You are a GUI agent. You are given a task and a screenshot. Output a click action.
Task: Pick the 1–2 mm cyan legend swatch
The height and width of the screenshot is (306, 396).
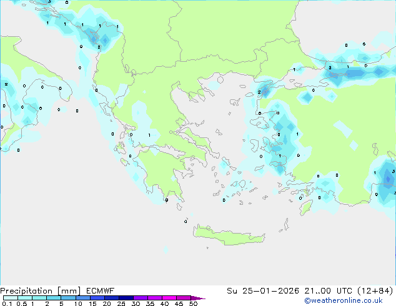pyautogui.click(x=39, y=298)
